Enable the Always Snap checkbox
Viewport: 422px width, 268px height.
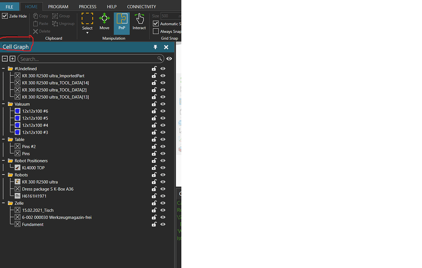(x=156, y=31)
